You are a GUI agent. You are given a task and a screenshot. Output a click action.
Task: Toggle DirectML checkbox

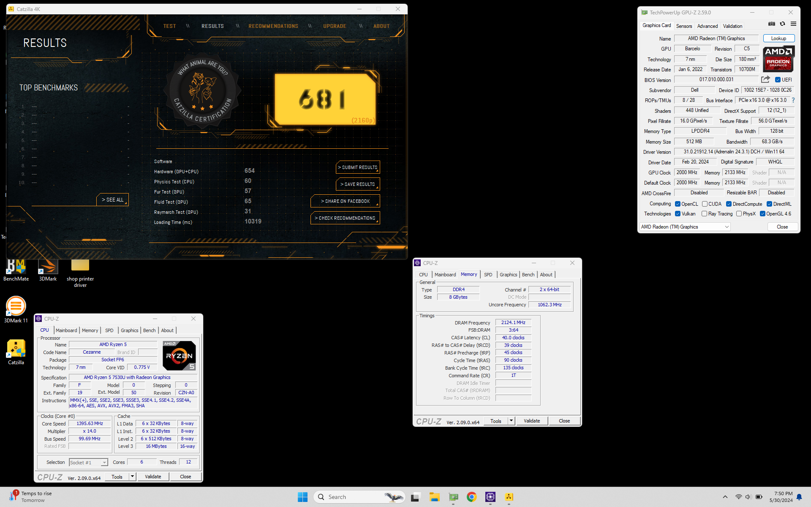point(769,204)
